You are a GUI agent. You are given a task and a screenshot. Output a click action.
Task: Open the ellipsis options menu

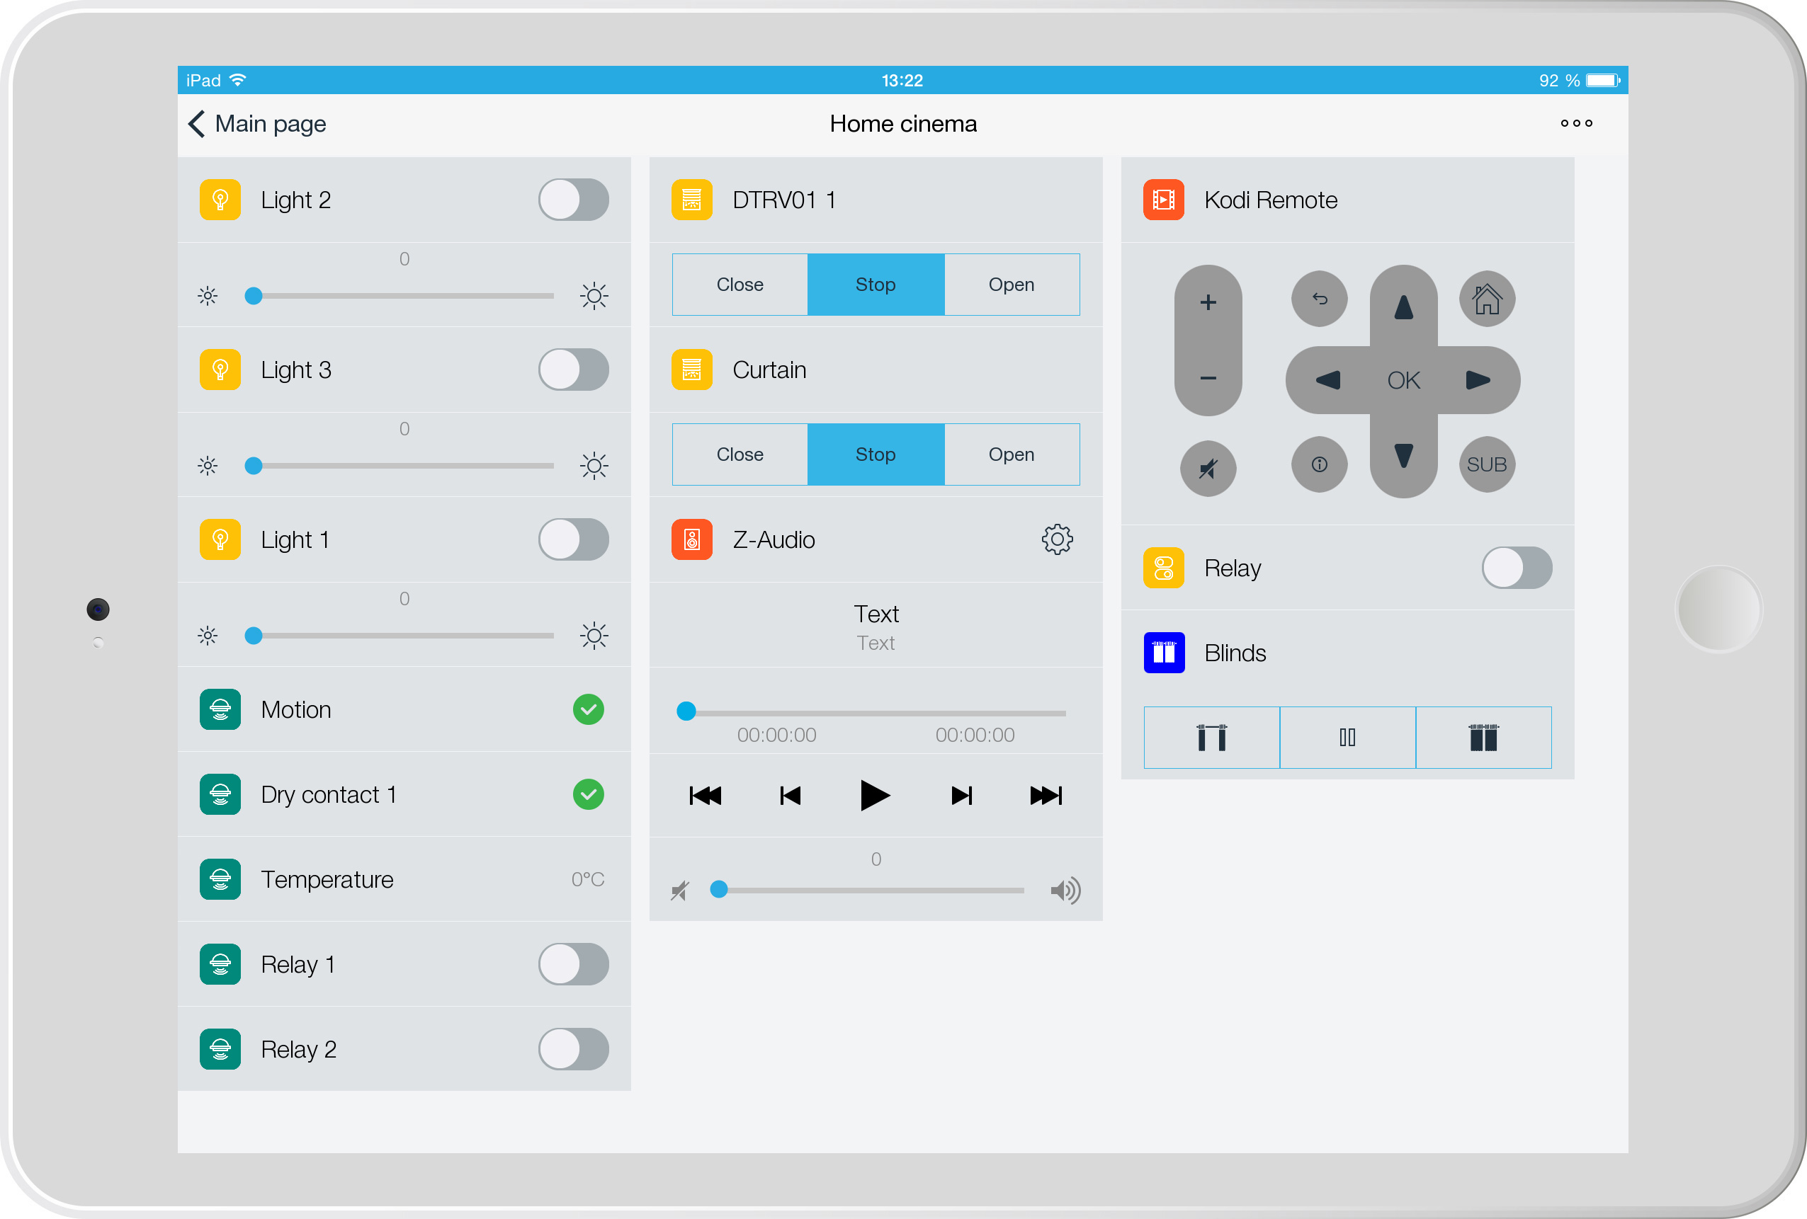coord(1576,124)
